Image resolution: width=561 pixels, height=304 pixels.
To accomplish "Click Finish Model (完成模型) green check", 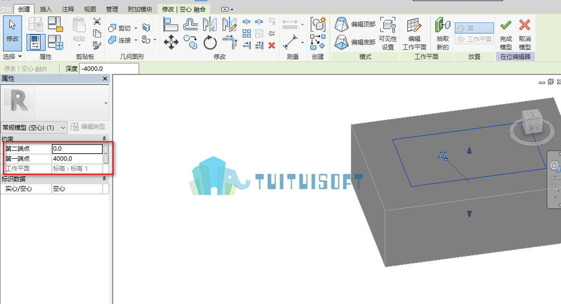I will pyautogui.click(x=505, y=33).
